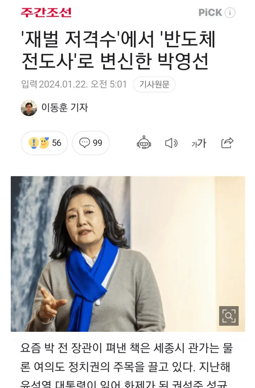The width and height of the screenshot is (255, 388).
Task: Open the article photo of 박영선
Action: (128, 254)
